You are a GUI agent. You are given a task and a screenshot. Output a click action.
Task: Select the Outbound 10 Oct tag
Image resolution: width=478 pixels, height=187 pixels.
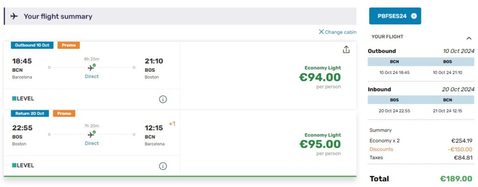[x=32, y=45]
